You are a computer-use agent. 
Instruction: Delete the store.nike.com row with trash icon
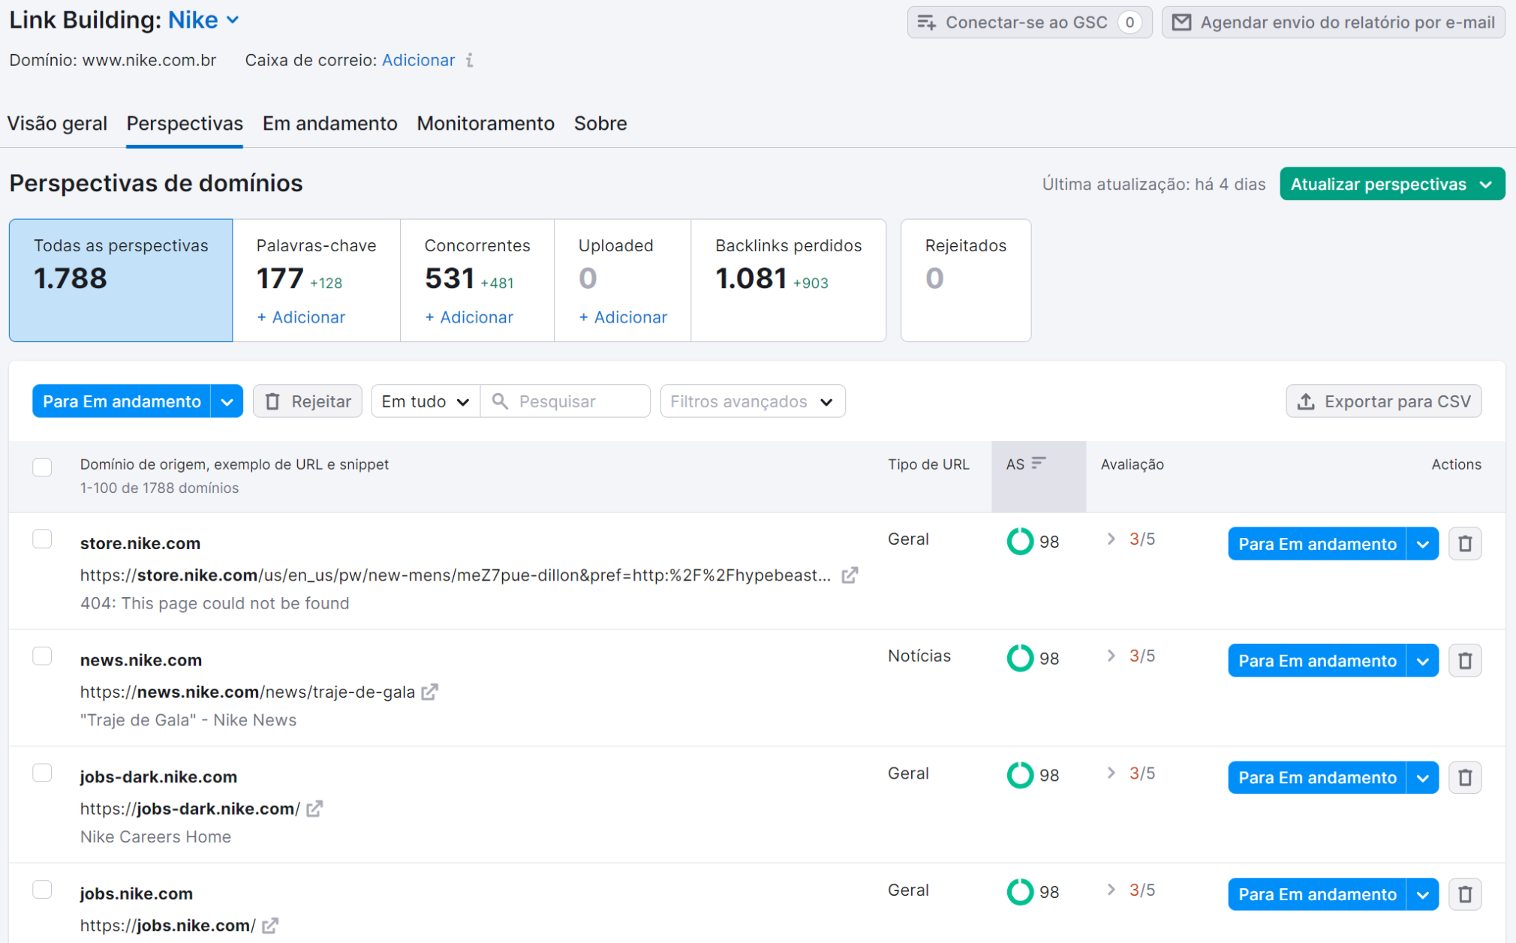coord(1464,544)
